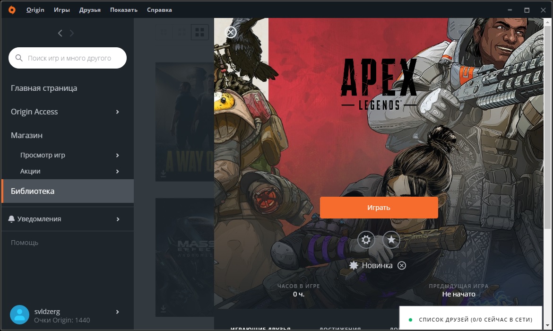Close the Apex Legends details panel
The height and width of the screenshot is (331, 553).
coord(231,33)
